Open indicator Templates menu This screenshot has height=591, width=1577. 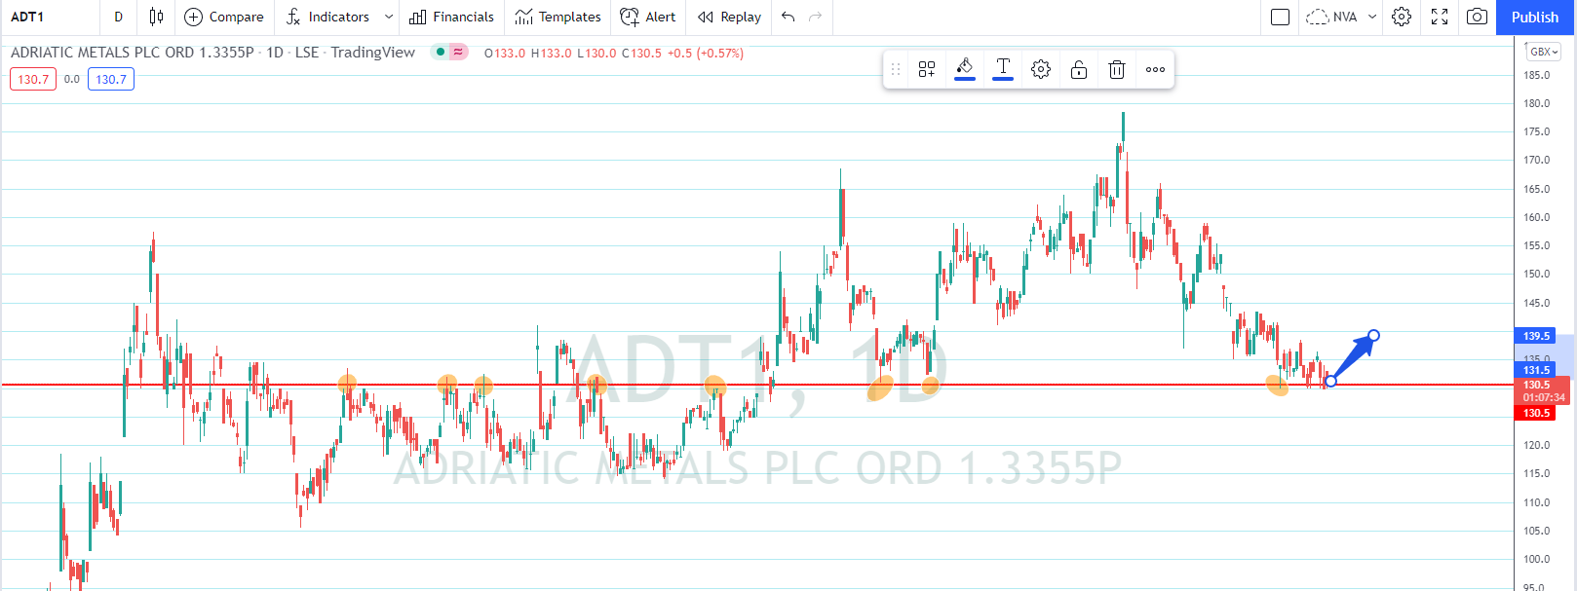558,17
